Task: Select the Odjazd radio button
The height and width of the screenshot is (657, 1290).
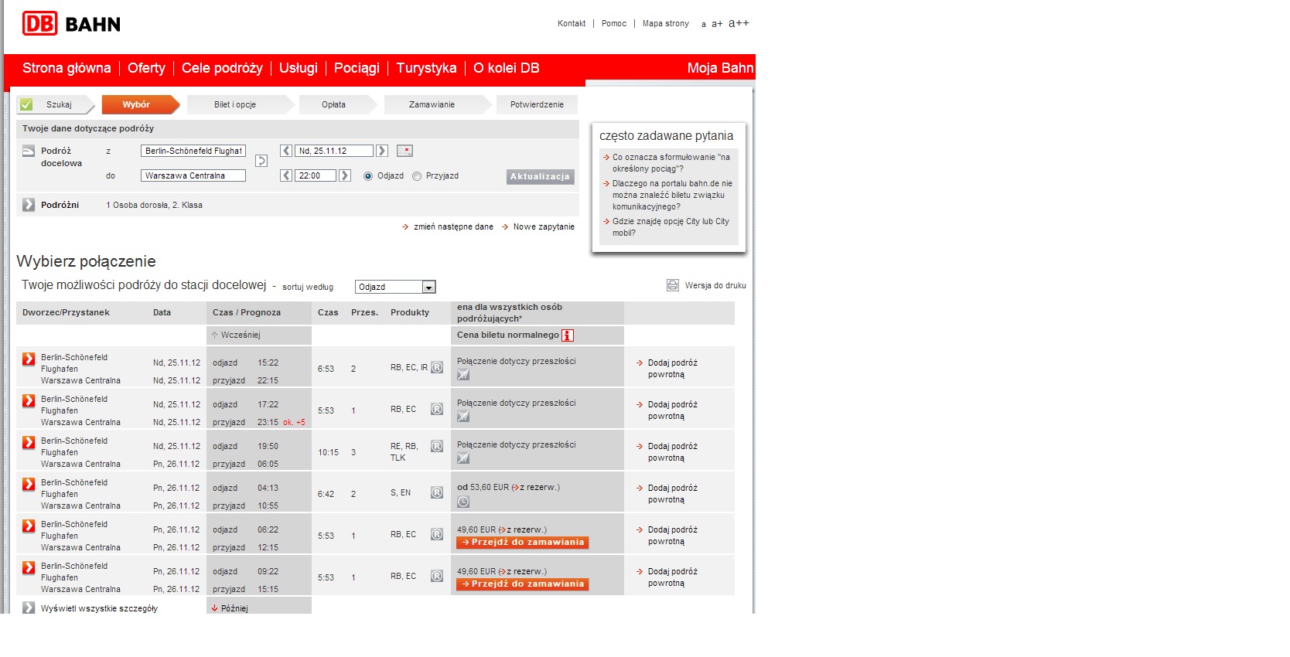Action: click(x=368, y=176)
